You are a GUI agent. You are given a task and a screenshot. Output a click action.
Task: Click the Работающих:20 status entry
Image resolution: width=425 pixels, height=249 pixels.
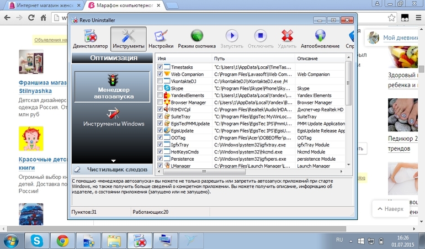(x=151, y=212)
